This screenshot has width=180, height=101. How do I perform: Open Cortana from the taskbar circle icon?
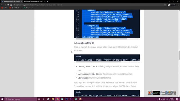39,99
